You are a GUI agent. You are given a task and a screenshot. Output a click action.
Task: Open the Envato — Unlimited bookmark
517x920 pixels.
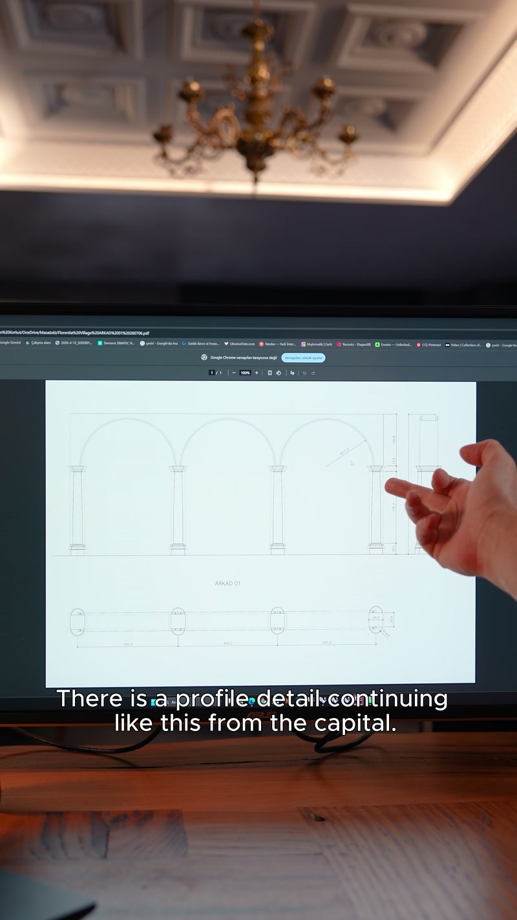coord(394,345)
